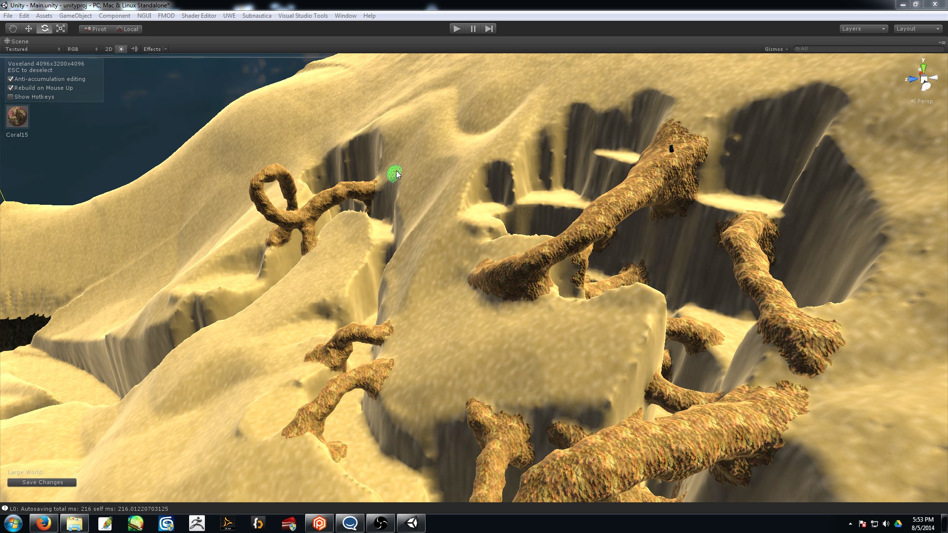Image resolution: width=948 pixels, height=533 pixels.
Task: Click the Step frame button
Action: [489, 29]
